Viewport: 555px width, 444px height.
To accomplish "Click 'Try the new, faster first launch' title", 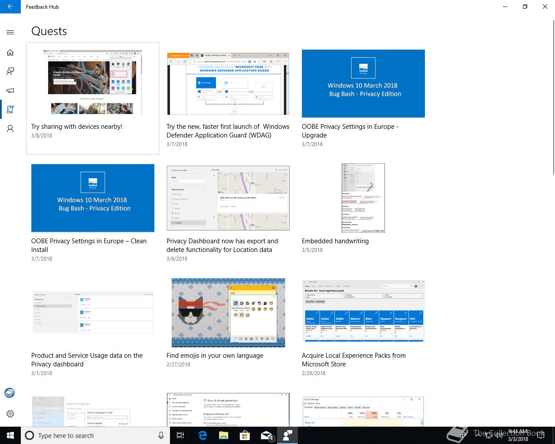I will [x=228, y=131].
